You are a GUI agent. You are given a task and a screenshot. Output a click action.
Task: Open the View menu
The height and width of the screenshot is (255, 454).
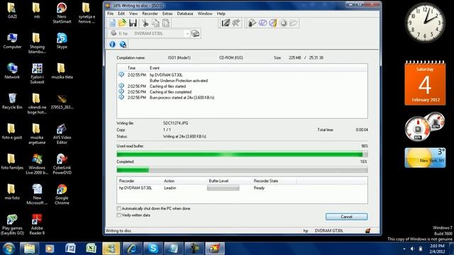point(133,13)
